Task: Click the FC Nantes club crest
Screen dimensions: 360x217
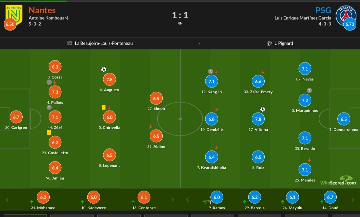Action: 14,15
